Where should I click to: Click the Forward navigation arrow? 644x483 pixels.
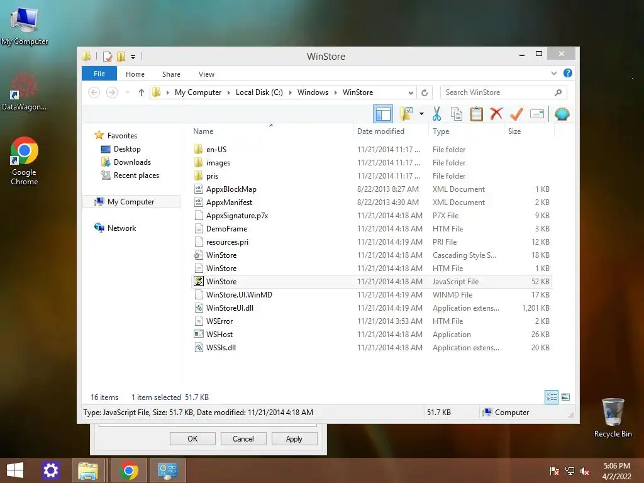[x=112, y=92]
